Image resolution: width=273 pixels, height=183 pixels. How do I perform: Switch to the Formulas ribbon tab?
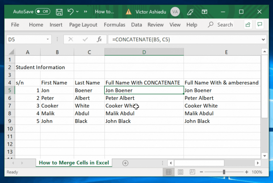pos(115,25)
